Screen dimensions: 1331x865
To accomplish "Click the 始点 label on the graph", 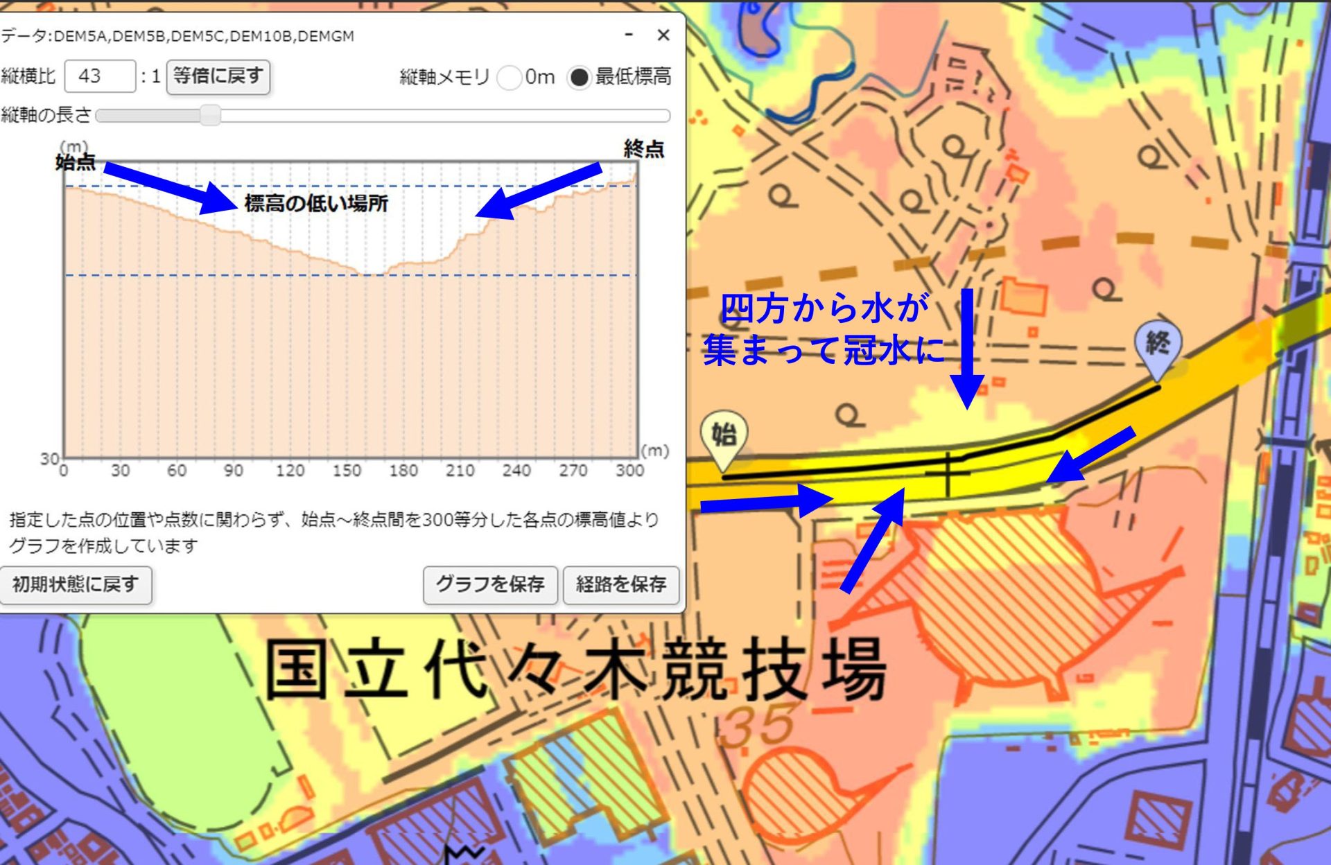I will pyautogui.click(x=76, y=162).
